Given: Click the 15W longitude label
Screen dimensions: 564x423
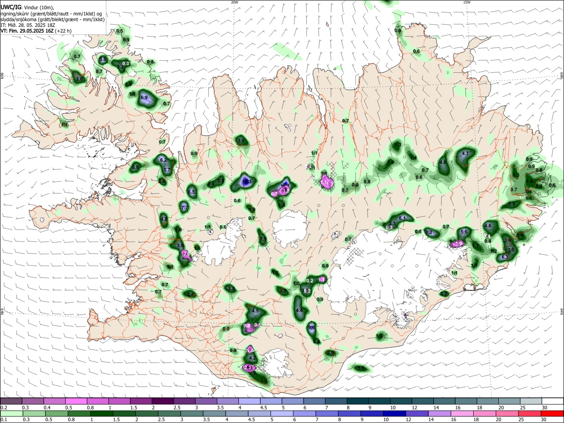Looking at the screenshot, I should 467,2.
